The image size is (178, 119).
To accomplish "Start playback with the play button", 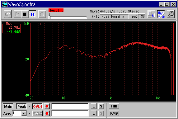I will (x=17, y=14).
